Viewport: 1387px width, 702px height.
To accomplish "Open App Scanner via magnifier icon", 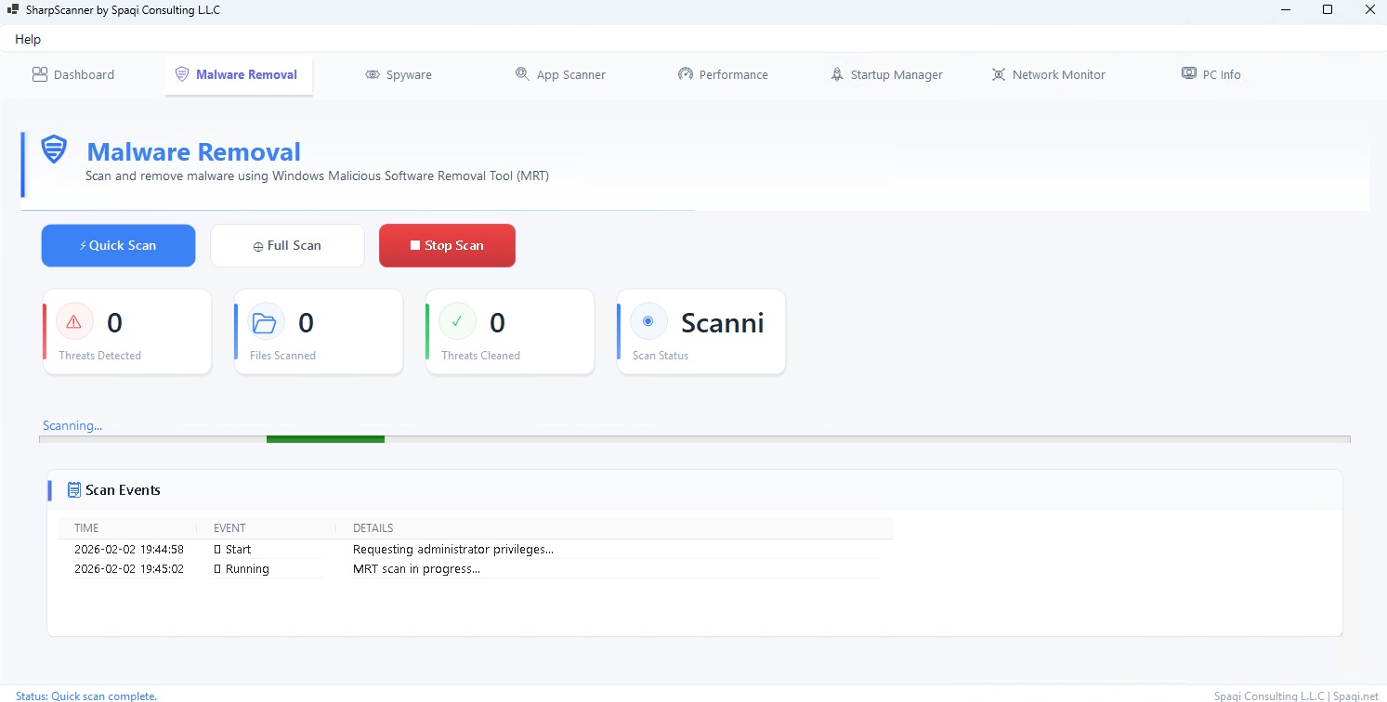I will click(522, 73).
